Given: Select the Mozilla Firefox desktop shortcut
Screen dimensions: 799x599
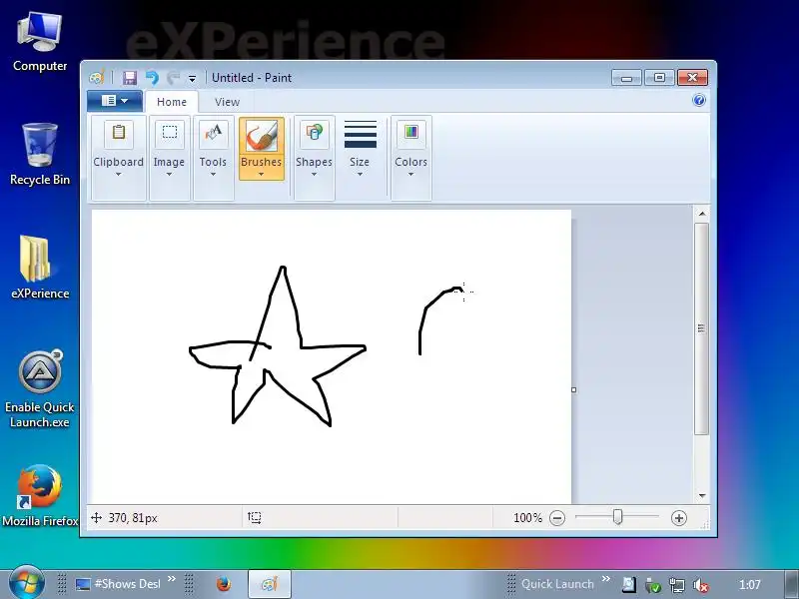Looking at the screenshot, I should pyautogui.click(x=40, y=495).
